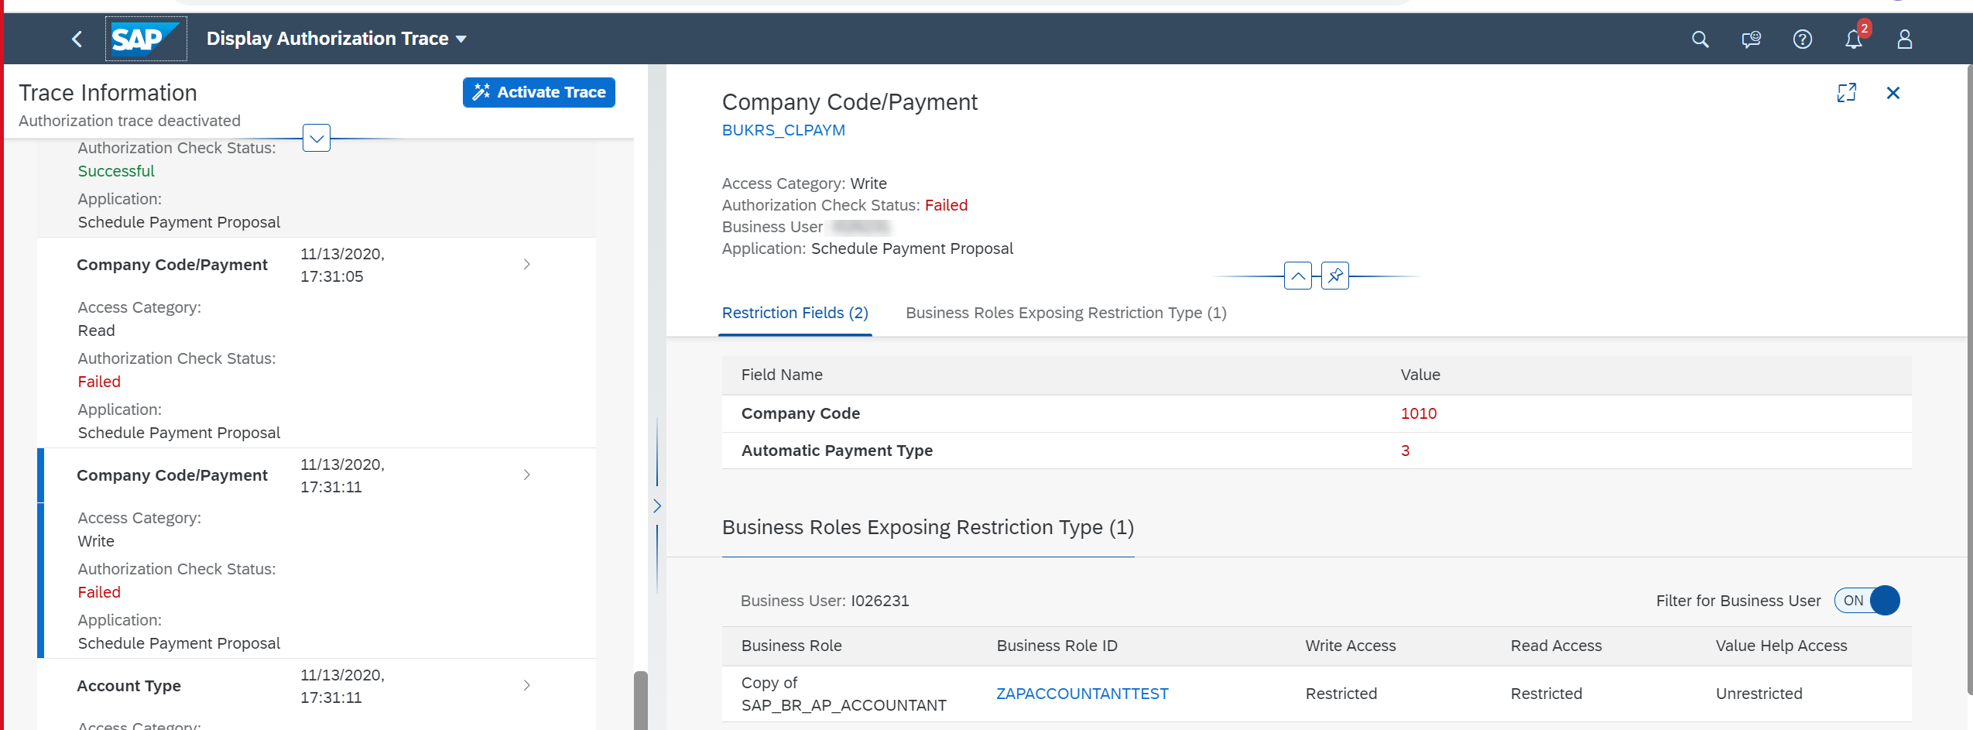This screenshot has width=1973, height=730.
Task: Select the Company Code row
Action: pos(1316,413)
